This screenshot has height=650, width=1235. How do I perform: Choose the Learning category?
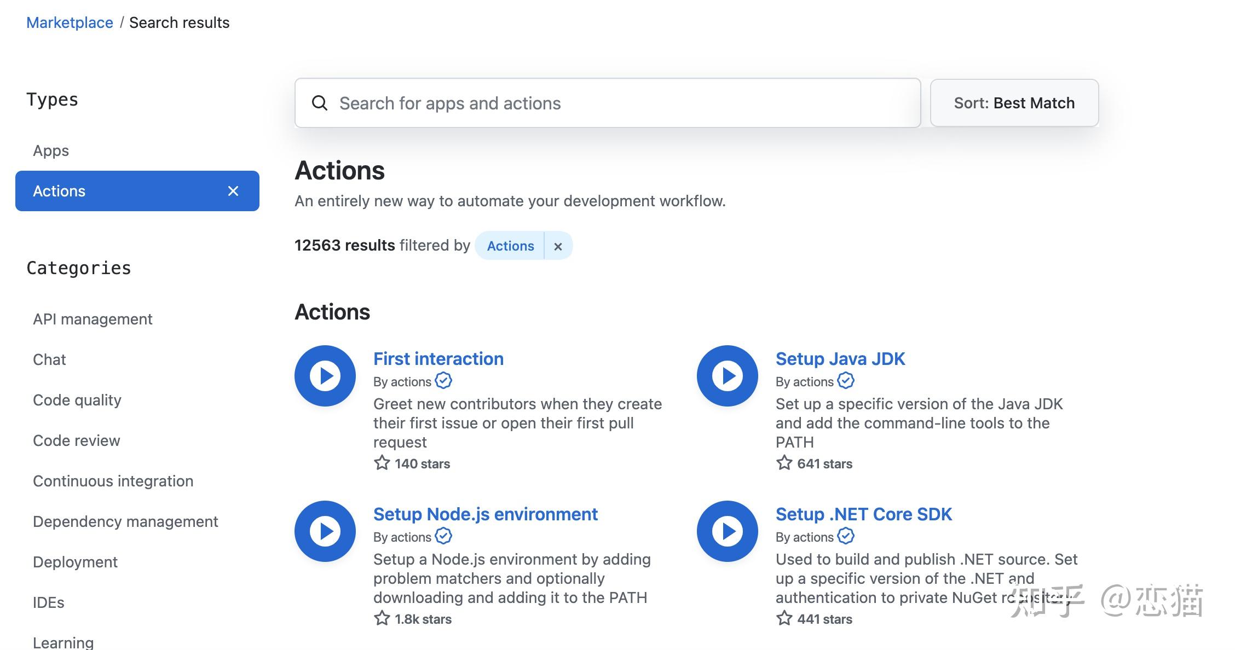pyautogui.click(x=63, y=642)
